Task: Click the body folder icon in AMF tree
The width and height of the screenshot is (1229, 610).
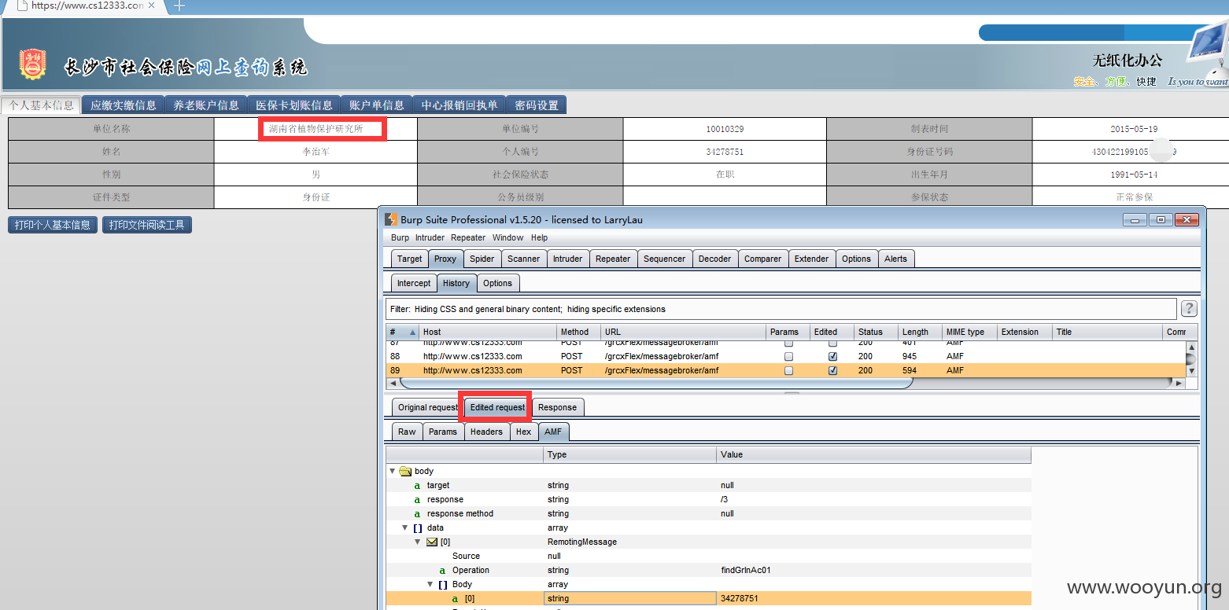Action: 405,471
